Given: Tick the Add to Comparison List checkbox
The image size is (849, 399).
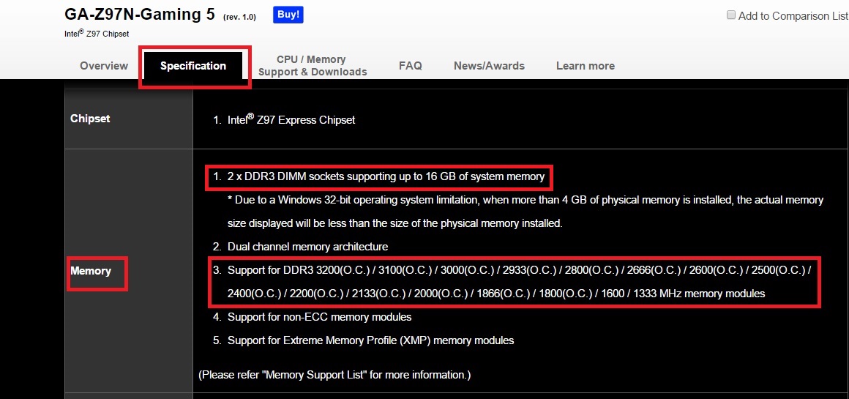Looking at the screenshot, I should [731, 15].
